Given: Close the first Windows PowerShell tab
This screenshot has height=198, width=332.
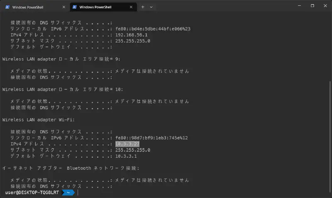Looking at the screenshot, I should coord(63,7).
